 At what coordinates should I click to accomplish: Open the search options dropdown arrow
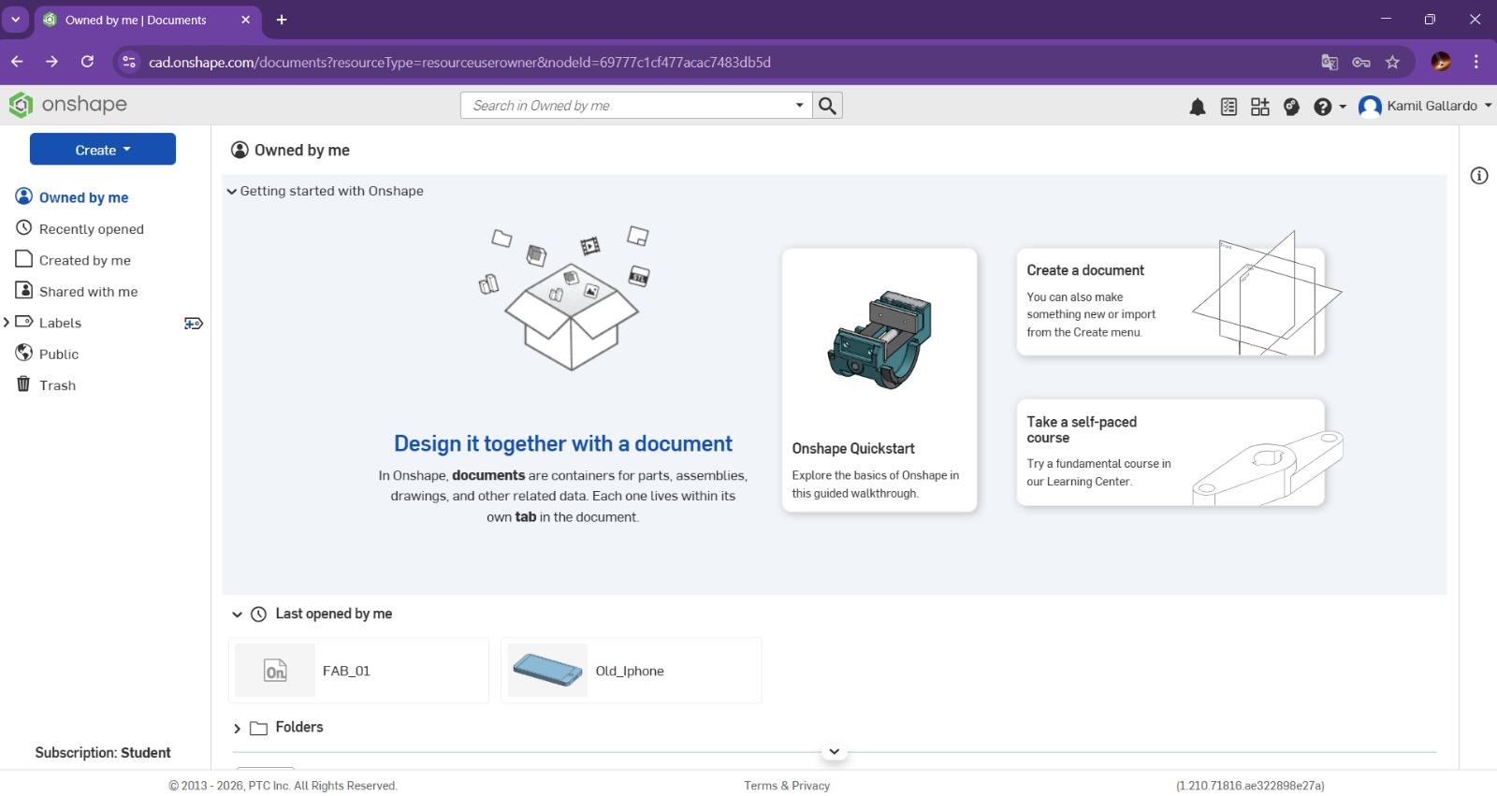799,106
